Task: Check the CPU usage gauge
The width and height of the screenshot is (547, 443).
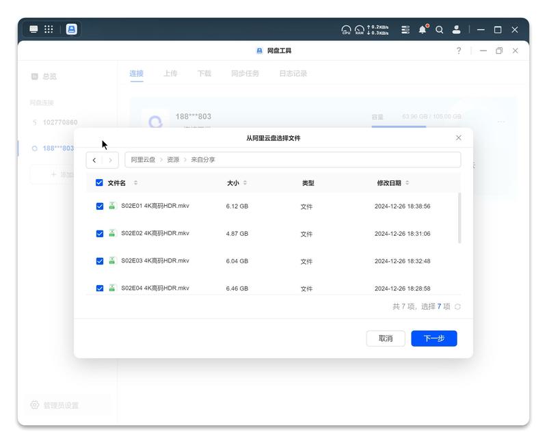Action: pos(346,30)
